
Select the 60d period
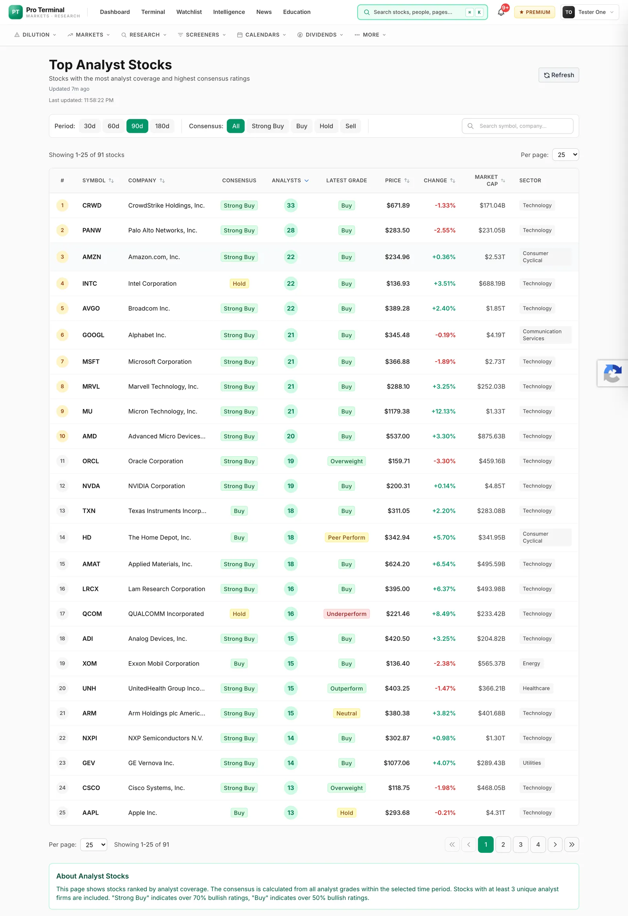click(x=113, y=126)
